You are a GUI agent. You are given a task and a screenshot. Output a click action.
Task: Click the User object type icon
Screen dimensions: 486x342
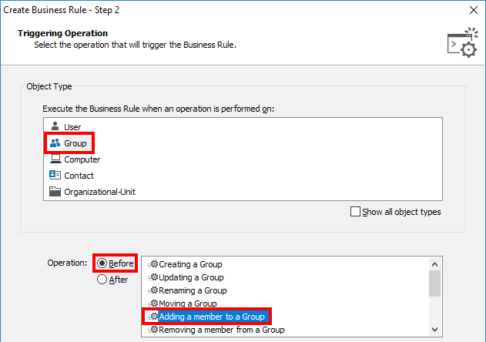tap(55, 126)
